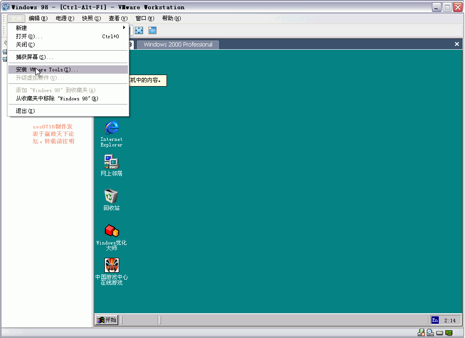
Task: Select 捕获屏幕(S)... menu entry
Action: 68,57
